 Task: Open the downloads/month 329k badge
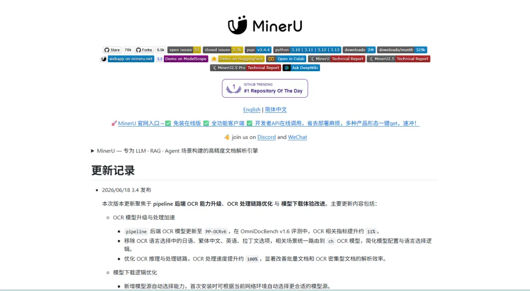click(x=402, y=50)
